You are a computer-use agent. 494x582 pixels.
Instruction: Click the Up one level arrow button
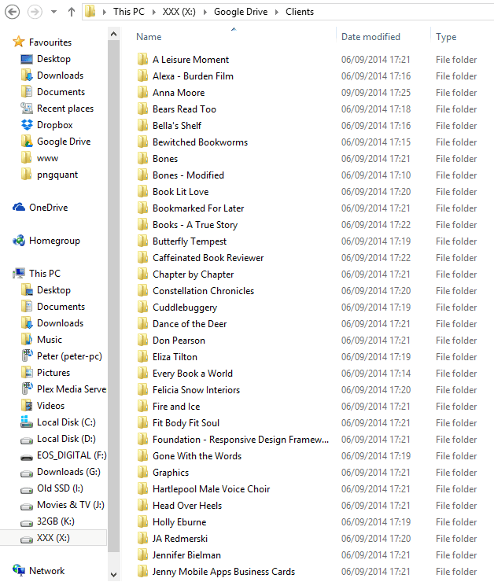click(72, 12)
